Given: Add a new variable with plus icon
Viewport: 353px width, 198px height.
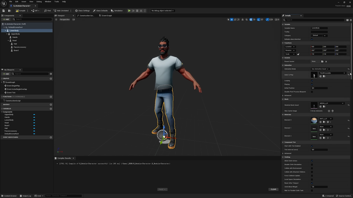Looking at the screenshot, I should (x=51, y=109).
